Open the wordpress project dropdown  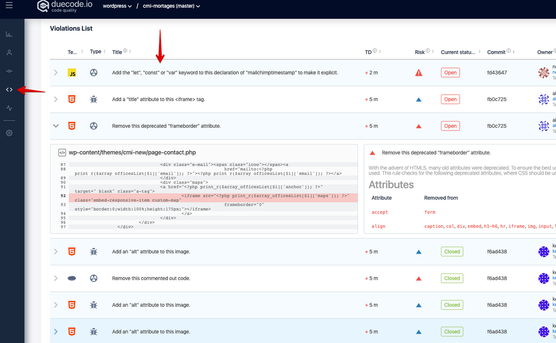click(117, 6)
